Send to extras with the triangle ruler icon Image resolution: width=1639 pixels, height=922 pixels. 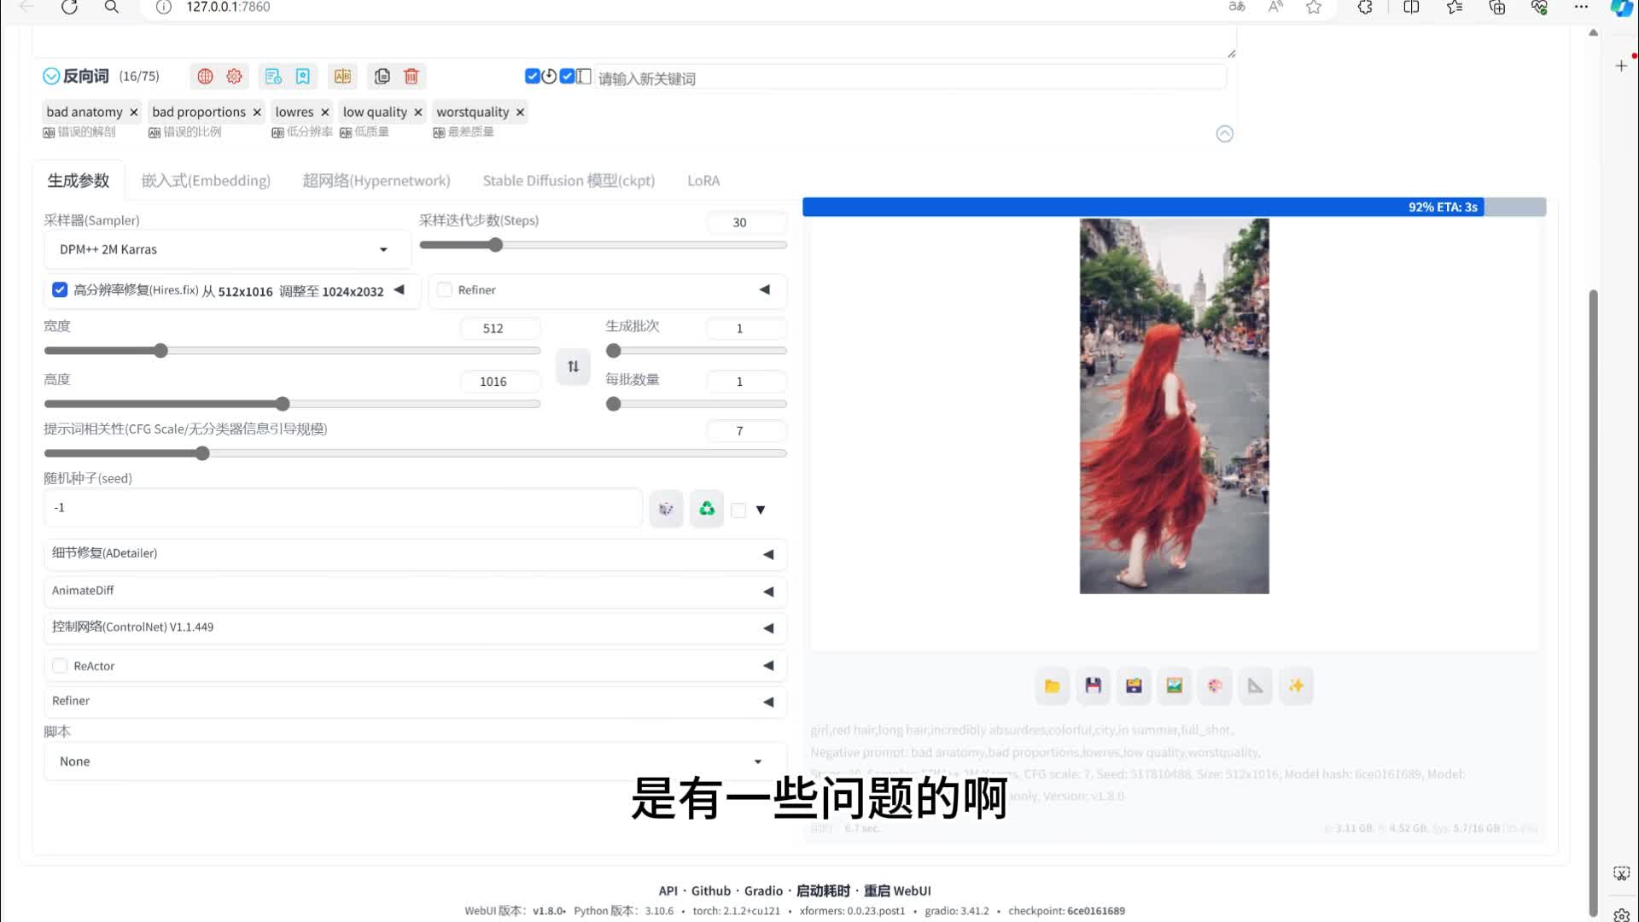coord(1256,686)
